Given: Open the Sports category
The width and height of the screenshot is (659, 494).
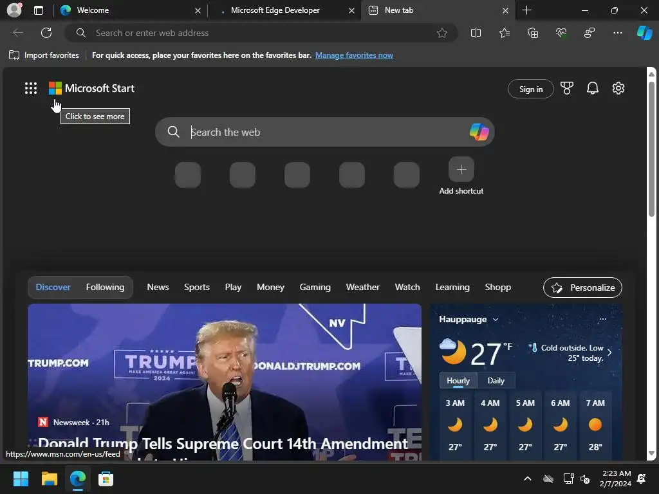Looking at the screenshot, I should pos(197,287).
